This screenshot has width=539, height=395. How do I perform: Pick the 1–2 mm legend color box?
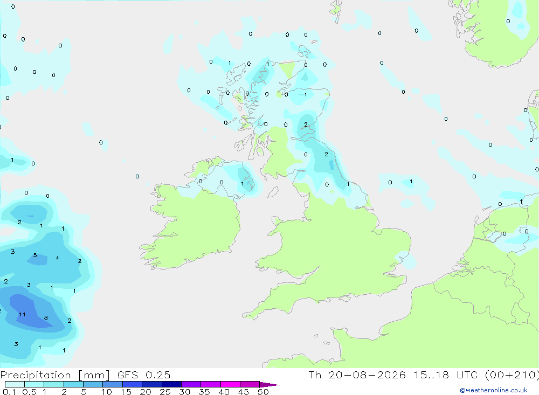[54, 384]
